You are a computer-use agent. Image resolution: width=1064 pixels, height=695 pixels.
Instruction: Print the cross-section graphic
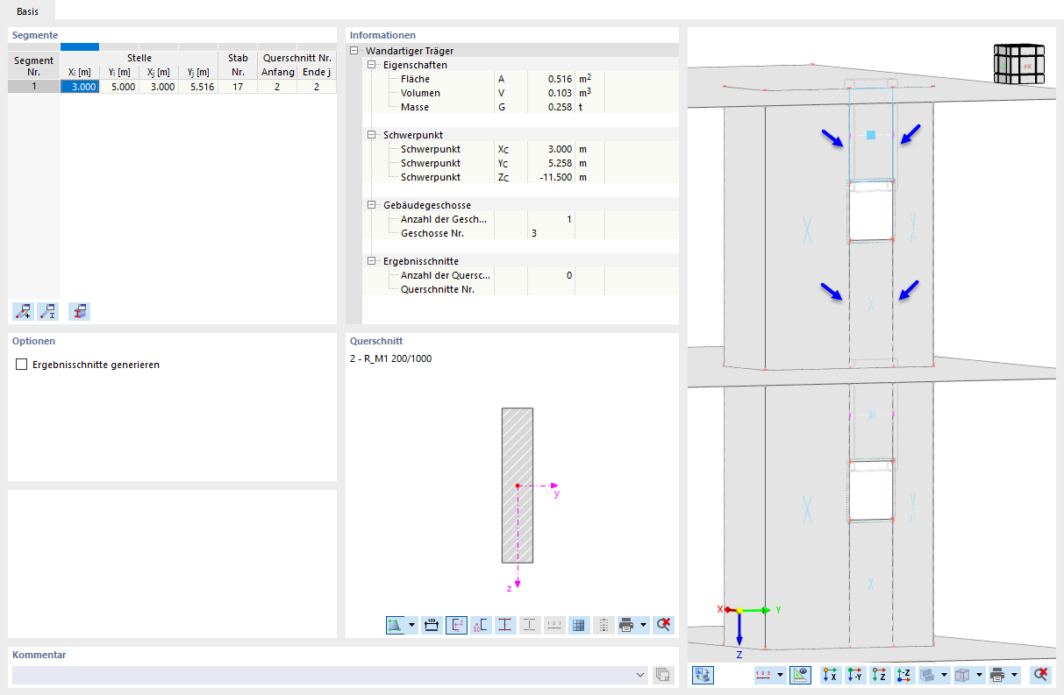click(x=627, y=625)
